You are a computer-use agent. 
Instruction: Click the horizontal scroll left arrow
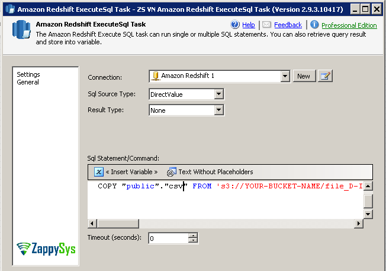pyautogui.click(x=92, y=224)
